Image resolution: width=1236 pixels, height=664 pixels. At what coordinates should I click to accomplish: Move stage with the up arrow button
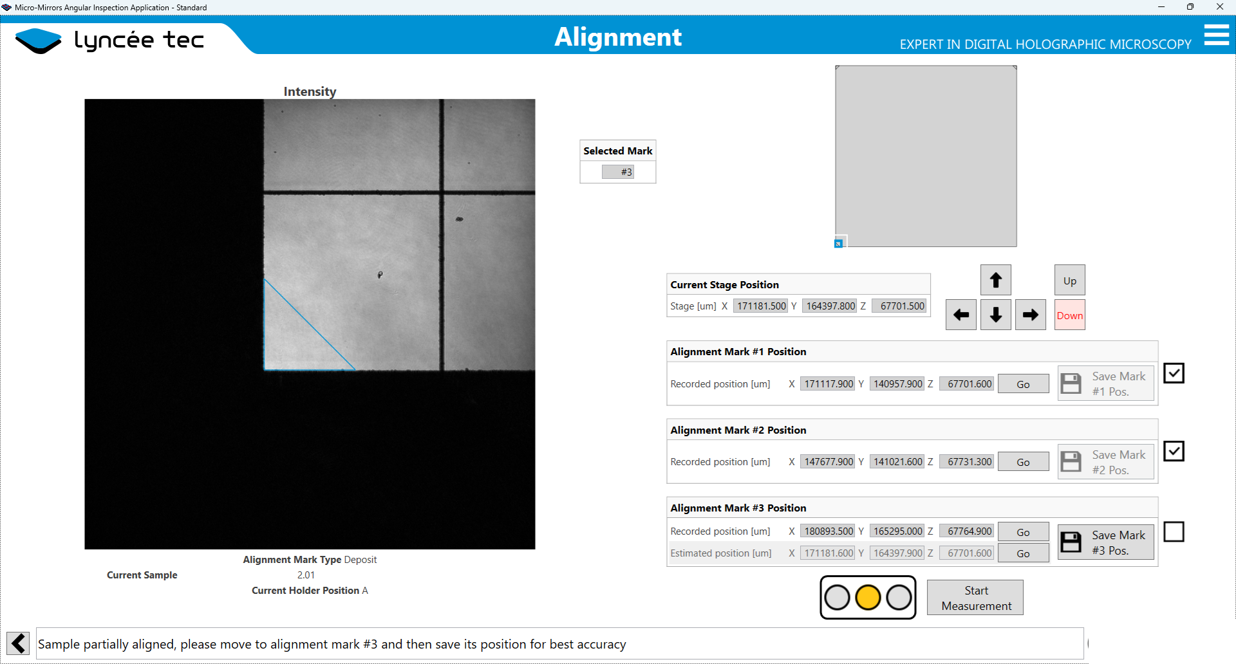point(995,281)
